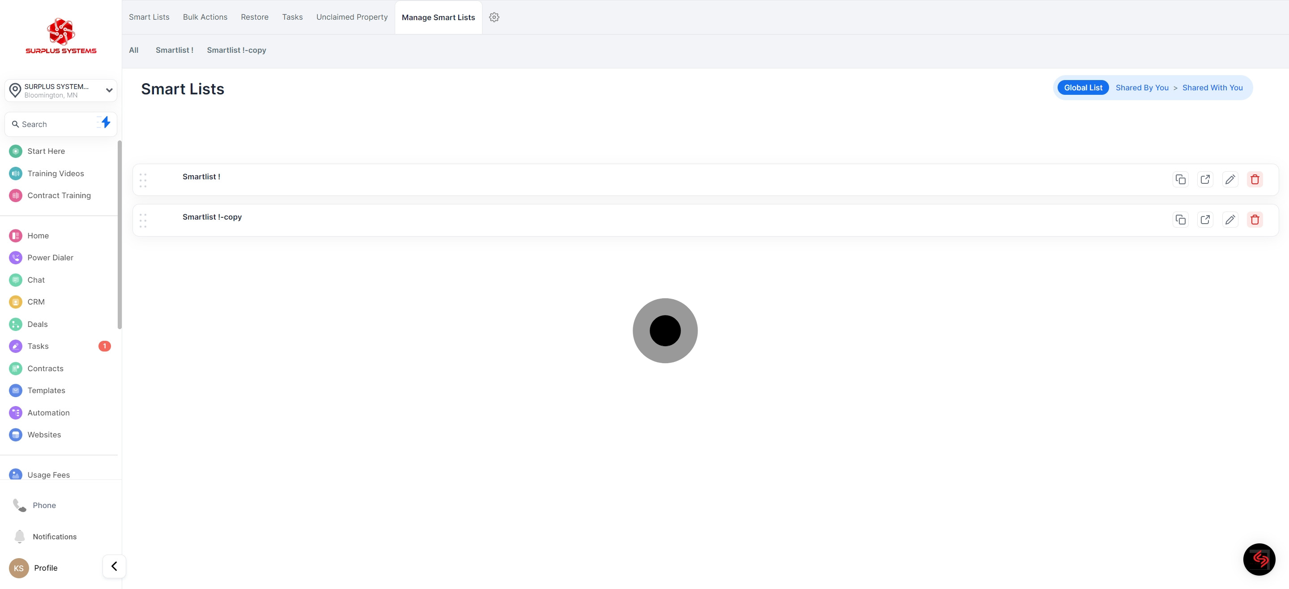Delete the 'Smartlist !' list
1289x589 pixels.
click(1255, 179)
